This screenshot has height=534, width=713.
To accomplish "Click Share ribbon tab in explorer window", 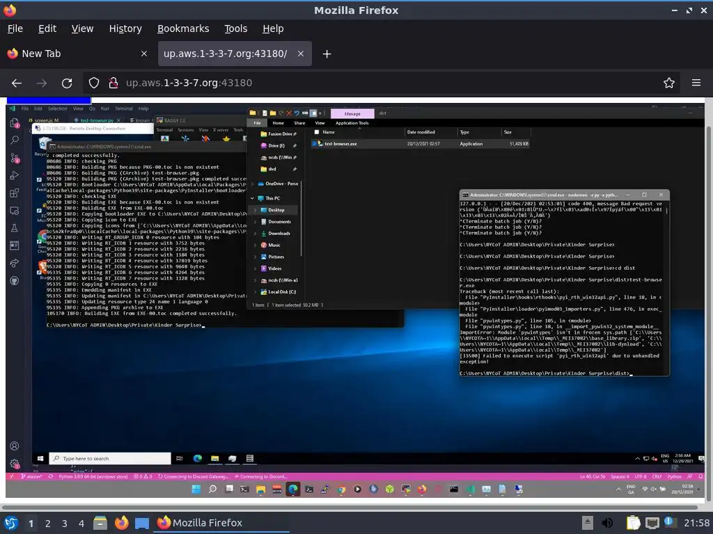I will pyautogui.click(x=299, y=123).
